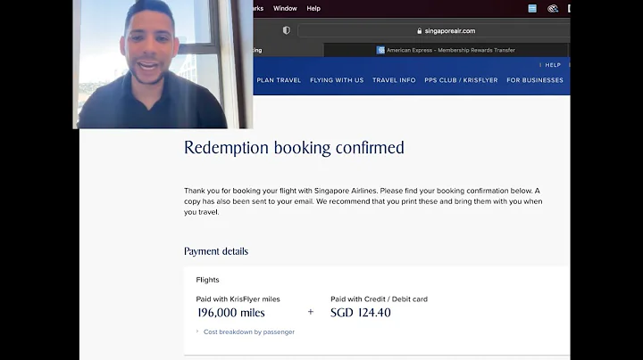The image size is (643, 360).
Task: Click the Redemption booking confirmed heading
Action: click(294, 148)
